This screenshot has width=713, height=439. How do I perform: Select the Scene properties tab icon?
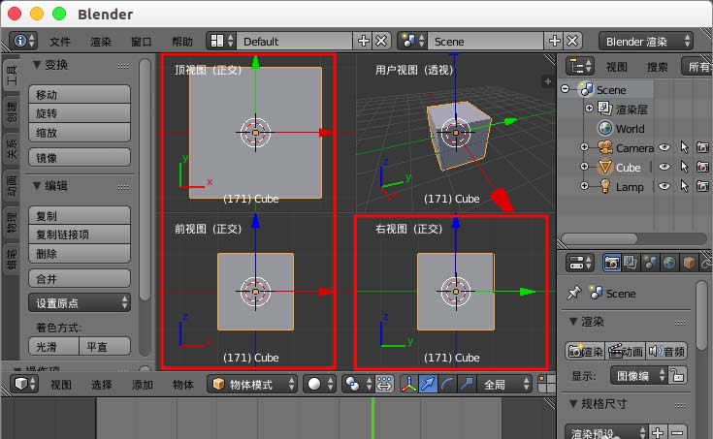[650, 263]
